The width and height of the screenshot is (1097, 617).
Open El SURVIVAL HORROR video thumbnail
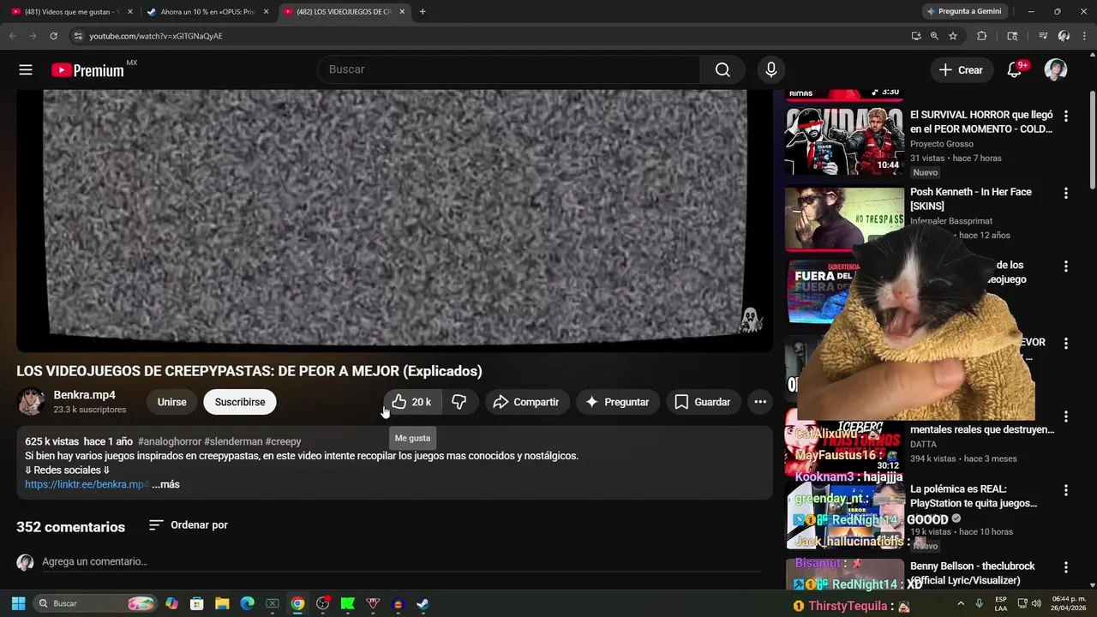point(844,141)
